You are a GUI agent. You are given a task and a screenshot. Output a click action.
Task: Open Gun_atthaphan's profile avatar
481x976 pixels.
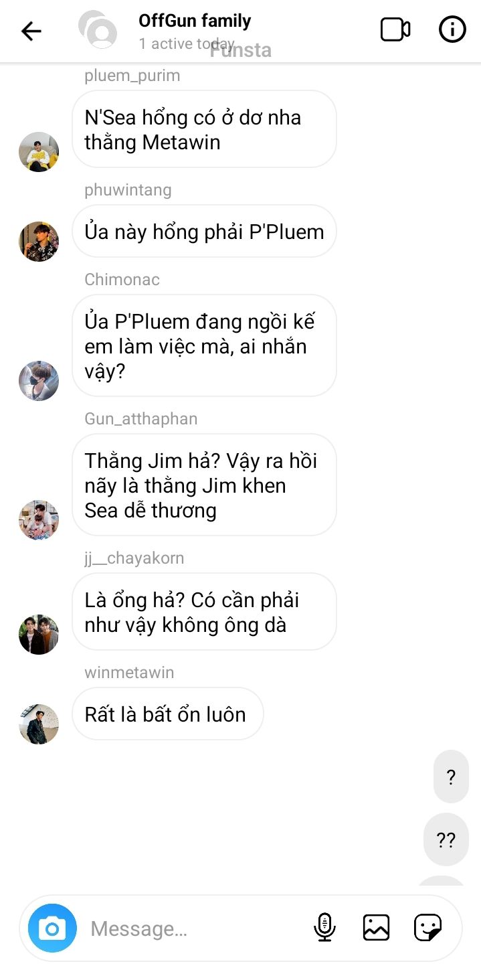tap(39, 520)
